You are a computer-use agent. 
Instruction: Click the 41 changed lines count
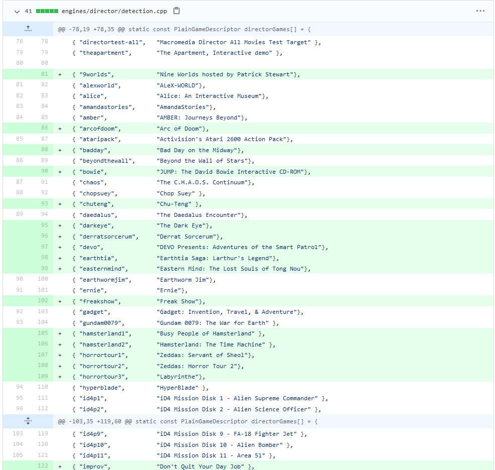pyautogui.click(x=29, y=11)
